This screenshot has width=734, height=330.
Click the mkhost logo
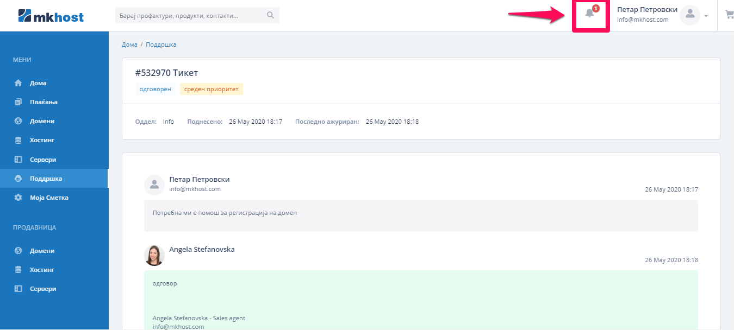coord(51,16)
